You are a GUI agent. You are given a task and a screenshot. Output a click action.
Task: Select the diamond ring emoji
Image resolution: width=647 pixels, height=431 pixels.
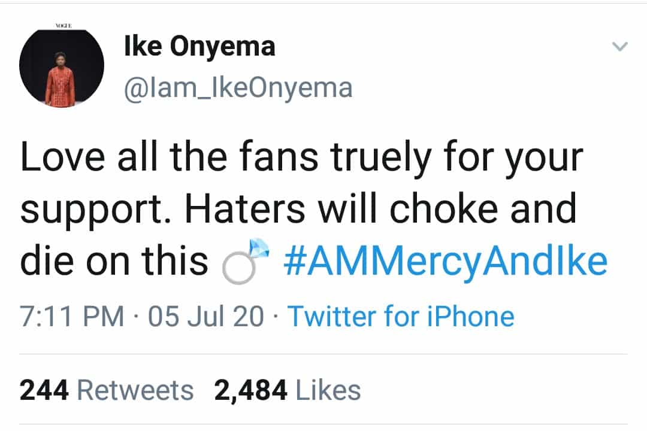pyautogui.click(x=241, y=260)
